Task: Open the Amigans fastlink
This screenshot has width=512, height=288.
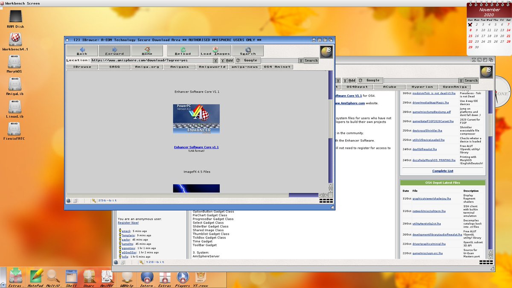Action: click(180, 67)
